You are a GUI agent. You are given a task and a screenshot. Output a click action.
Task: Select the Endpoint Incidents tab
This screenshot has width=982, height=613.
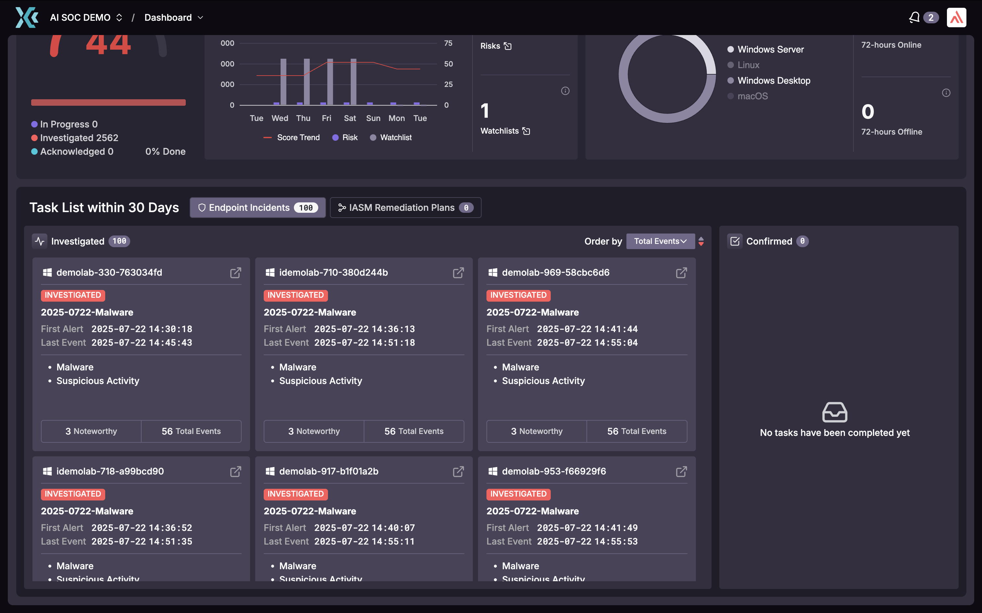[257, 208]
